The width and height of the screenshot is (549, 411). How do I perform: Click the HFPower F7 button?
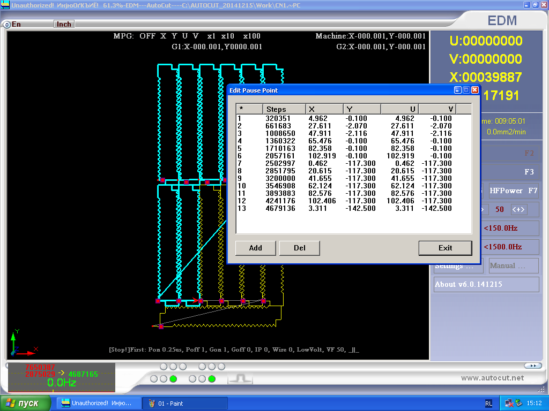tap(513, 191)
